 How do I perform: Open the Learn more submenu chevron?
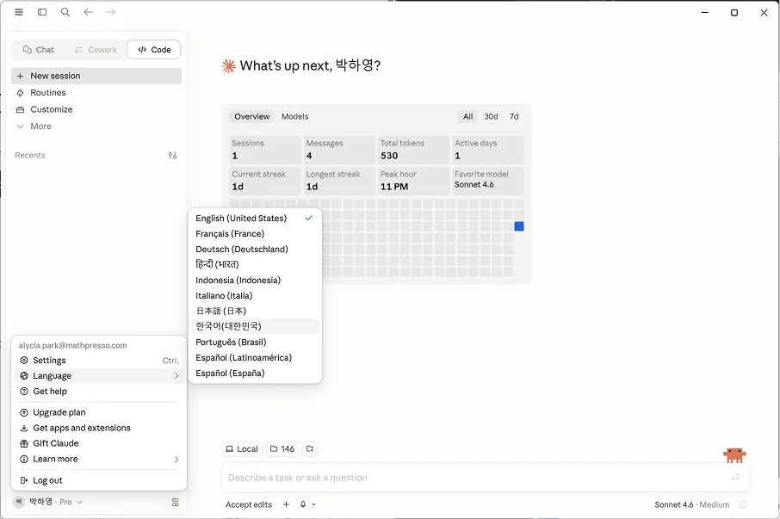(x=176, y=459)
